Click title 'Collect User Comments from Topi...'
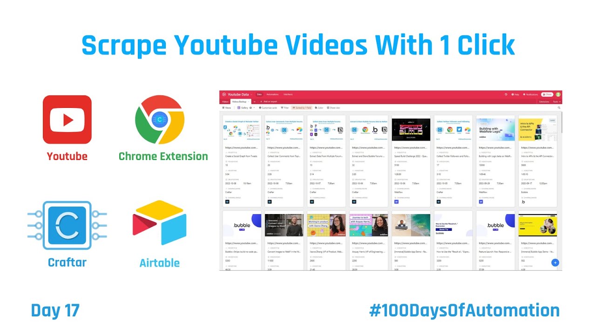The image size is (596, 335). [x=284, y=156]
